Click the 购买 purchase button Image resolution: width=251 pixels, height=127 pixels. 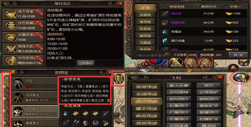click(x=238, y=55)
